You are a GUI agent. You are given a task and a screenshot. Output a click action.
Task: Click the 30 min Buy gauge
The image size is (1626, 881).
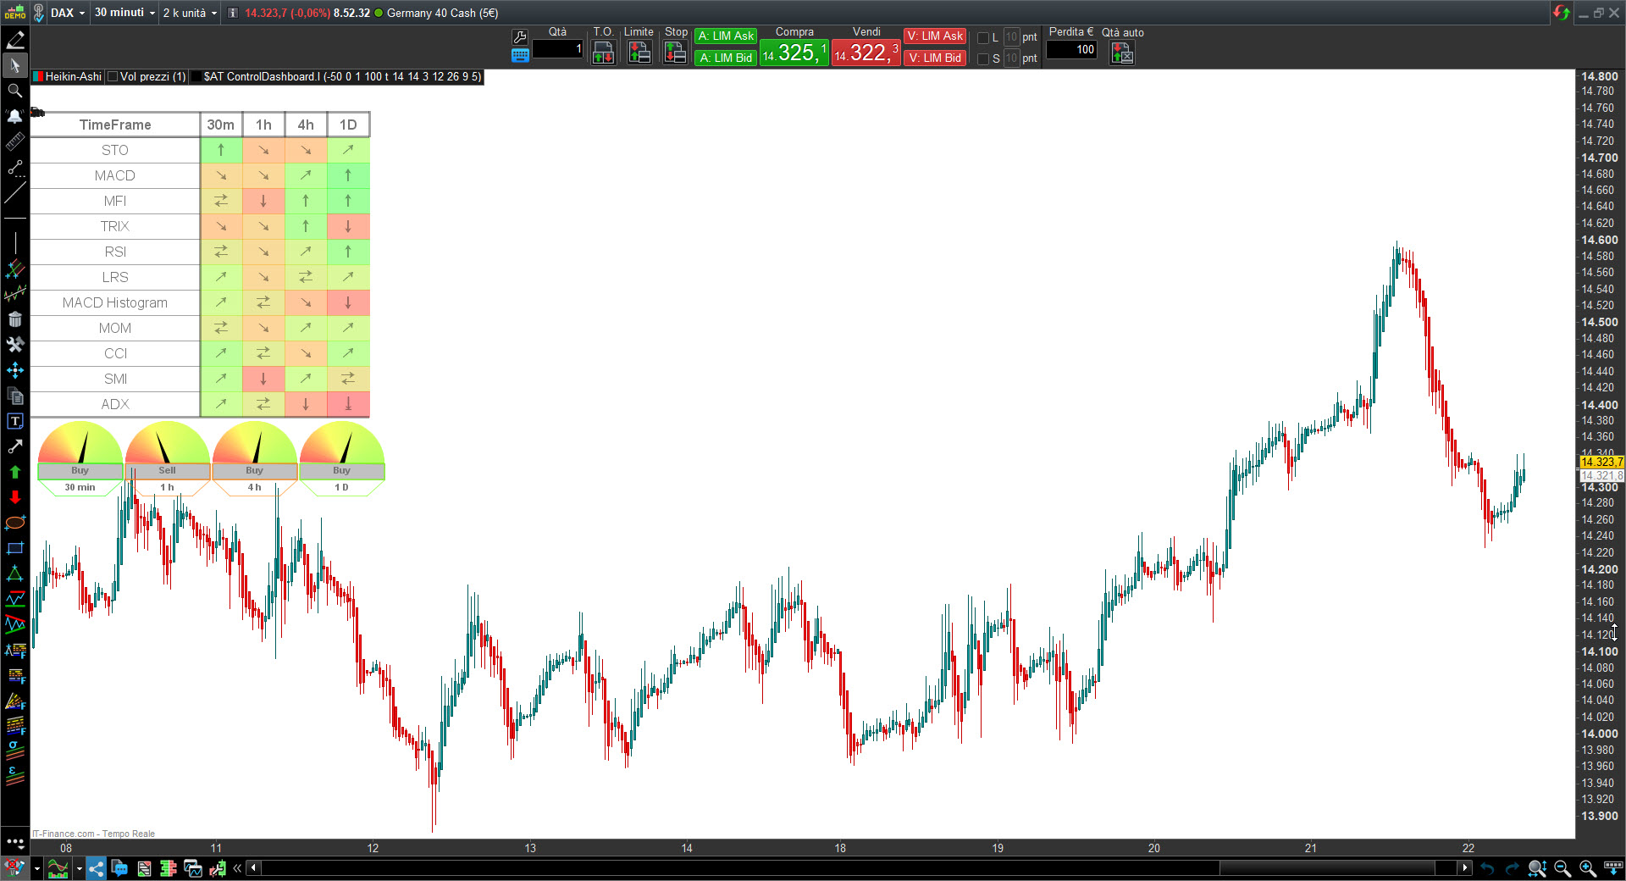click(80, 457)
